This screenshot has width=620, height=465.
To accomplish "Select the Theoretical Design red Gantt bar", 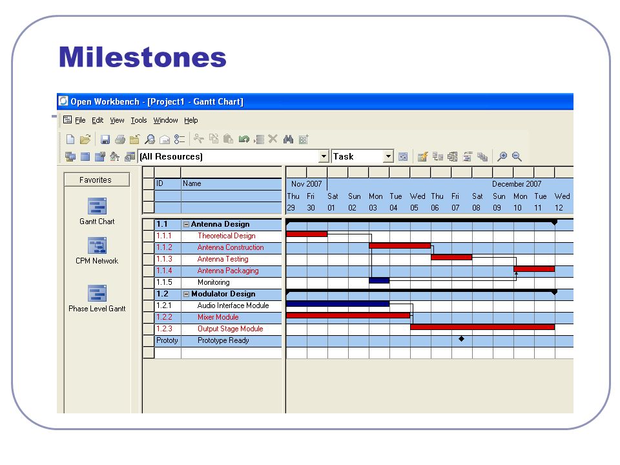I will [x=307, y=234].
